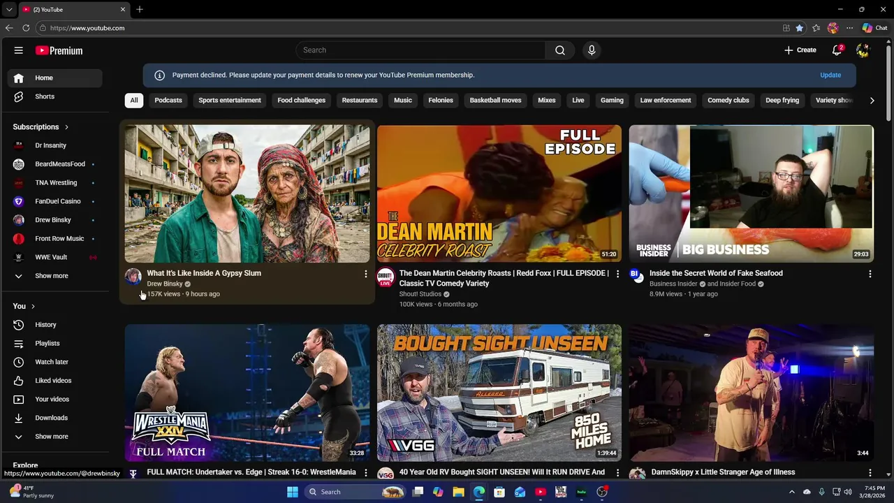Open Watch later in sidebar
Image resolution: width=894 pixels, height=503 pixels.
pos(54,362)
